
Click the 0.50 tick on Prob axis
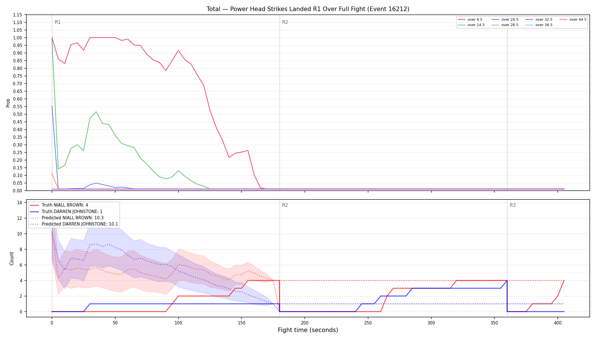pyautogui.click(x=18, y=114)
